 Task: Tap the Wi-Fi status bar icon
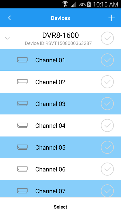click(x=65, y=4)
